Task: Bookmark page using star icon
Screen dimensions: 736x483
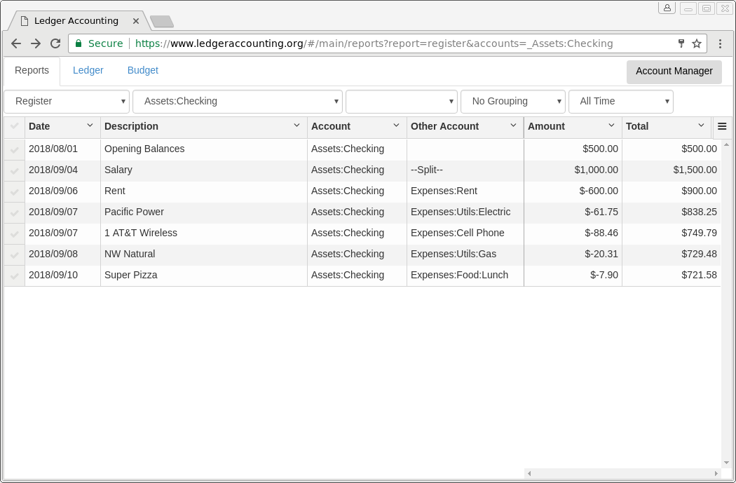Action: (x=696, y=43)
